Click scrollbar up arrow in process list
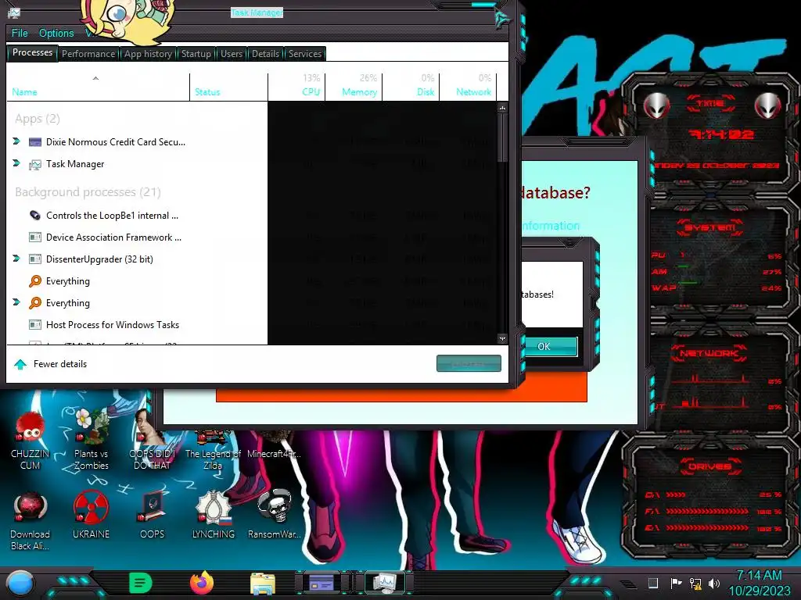 click(x=502, y=108)
